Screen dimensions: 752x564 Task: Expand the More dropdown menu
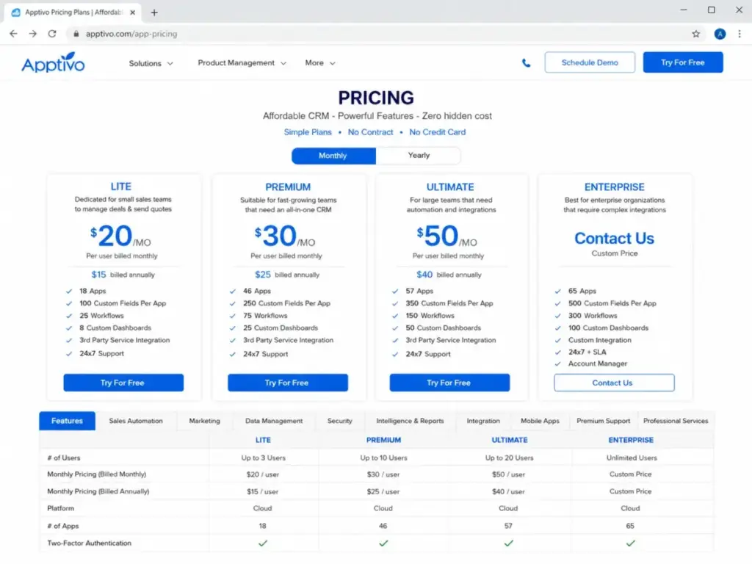tap(320, 63)
